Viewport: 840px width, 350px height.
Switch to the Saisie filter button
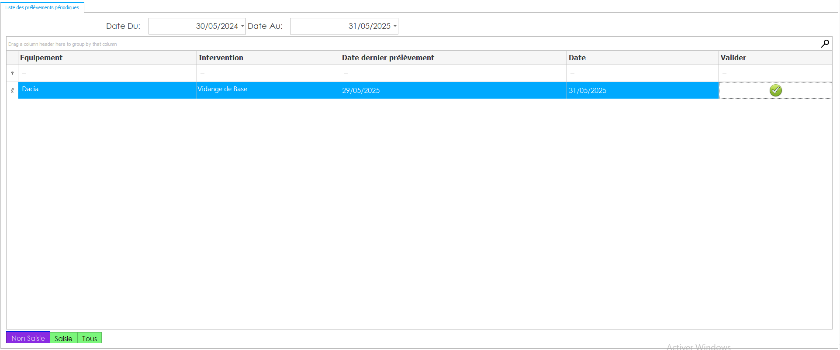(x=63, y=338)
